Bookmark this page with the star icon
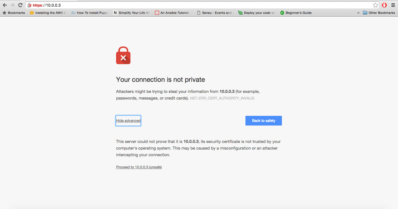The image size is (398, 209). (375, 5)
